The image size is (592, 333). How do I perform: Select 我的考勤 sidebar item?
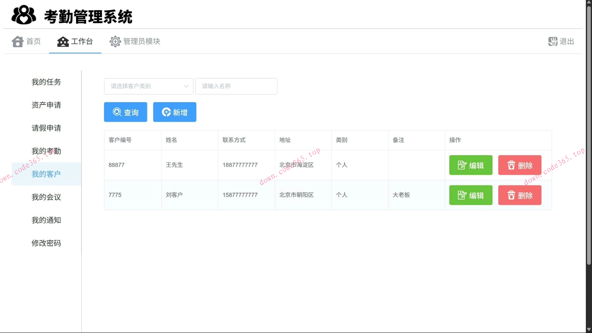(46, 151)
